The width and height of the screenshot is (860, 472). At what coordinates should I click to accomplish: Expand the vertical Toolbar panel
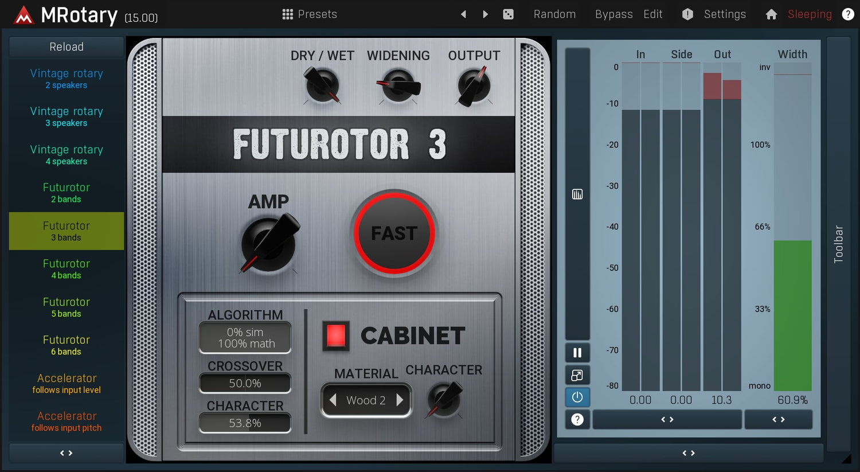(x=838, y=244)
